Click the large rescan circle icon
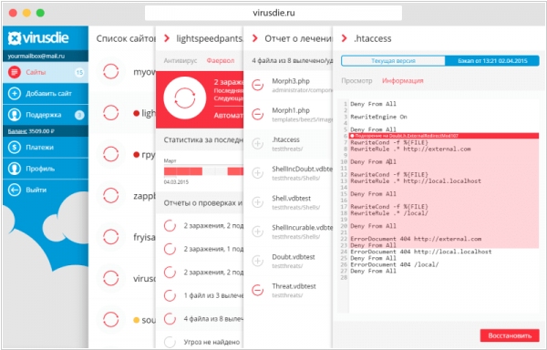The image size is (547, 350). click(184, 98)
